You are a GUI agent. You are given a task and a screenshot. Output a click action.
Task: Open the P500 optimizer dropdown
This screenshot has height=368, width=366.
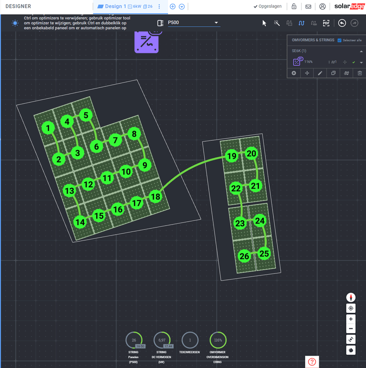[194, 23]
